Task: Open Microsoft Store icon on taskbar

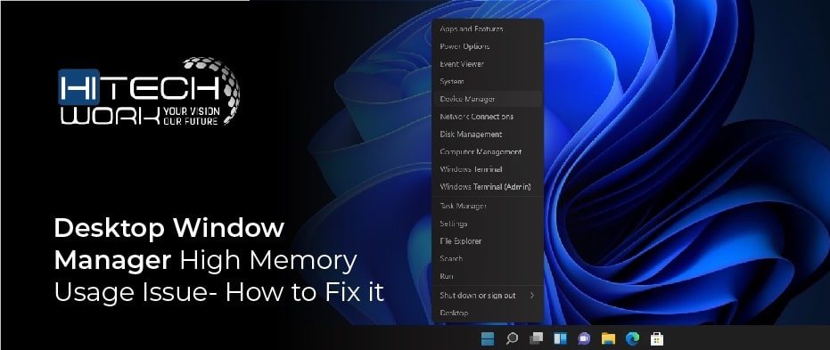Action: (x=656, y=338)
